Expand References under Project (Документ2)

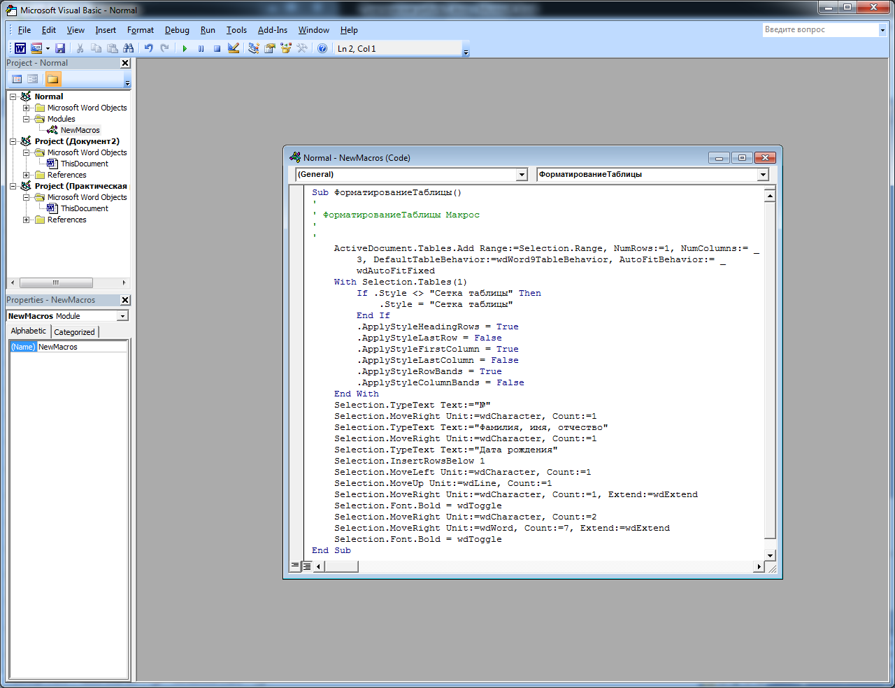tap(27, 175)
